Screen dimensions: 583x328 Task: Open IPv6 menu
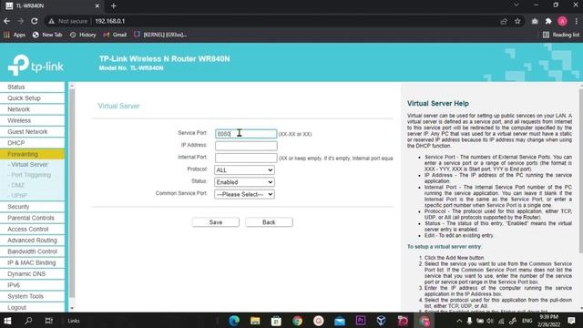[33, 285]
